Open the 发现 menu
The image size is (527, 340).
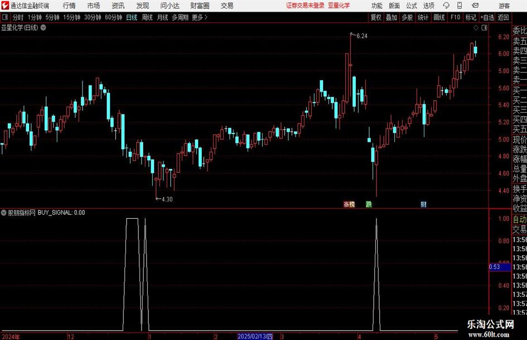point(143,6)
